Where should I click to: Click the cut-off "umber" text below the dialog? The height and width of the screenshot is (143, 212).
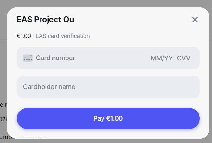(x=3, y=138)
